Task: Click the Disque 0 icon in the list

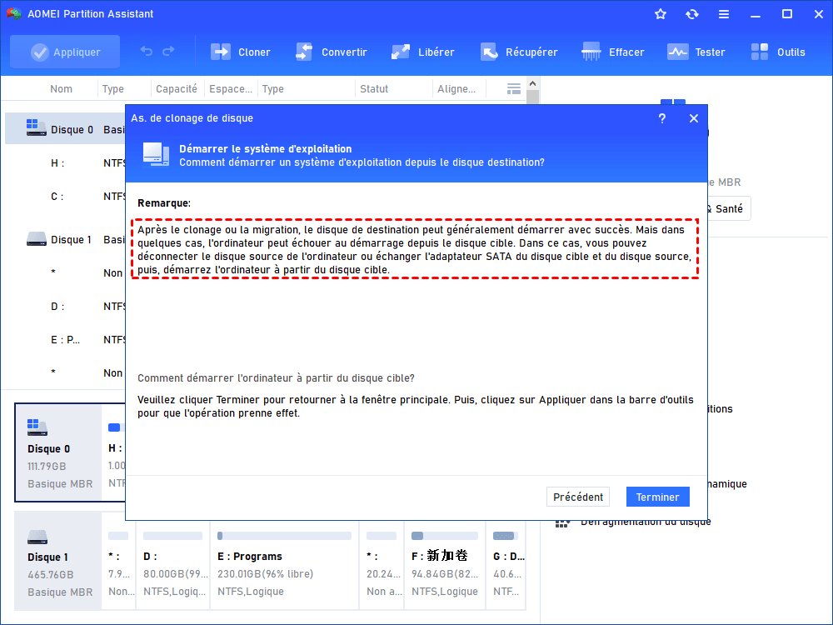Action: [x=36, y=127]
